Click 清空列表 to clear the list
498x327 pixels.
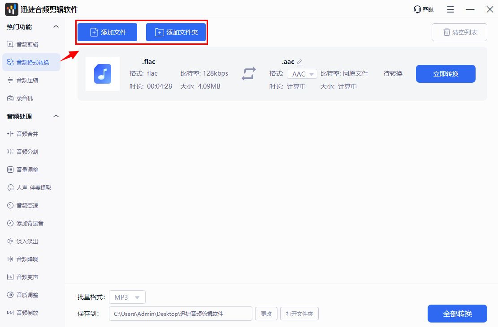pos(459,32)
